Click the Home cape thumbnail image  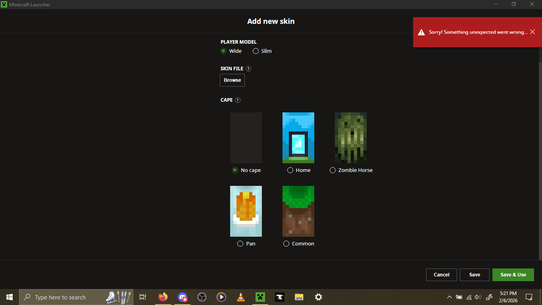click(x=298, y=137)
